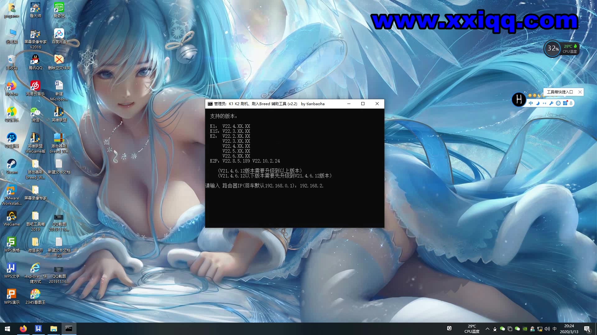Click the wrench tool icon on IME bar
This screenshot has width=597, height=335.
point(551,103)
